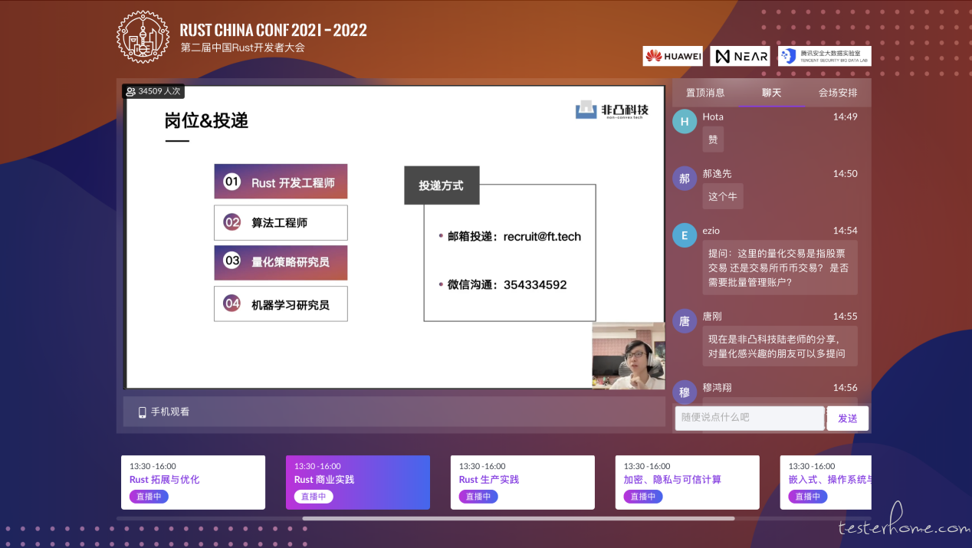Click the 岗位&投递 slide heading
Screen dimensions: 972x548
206,121
